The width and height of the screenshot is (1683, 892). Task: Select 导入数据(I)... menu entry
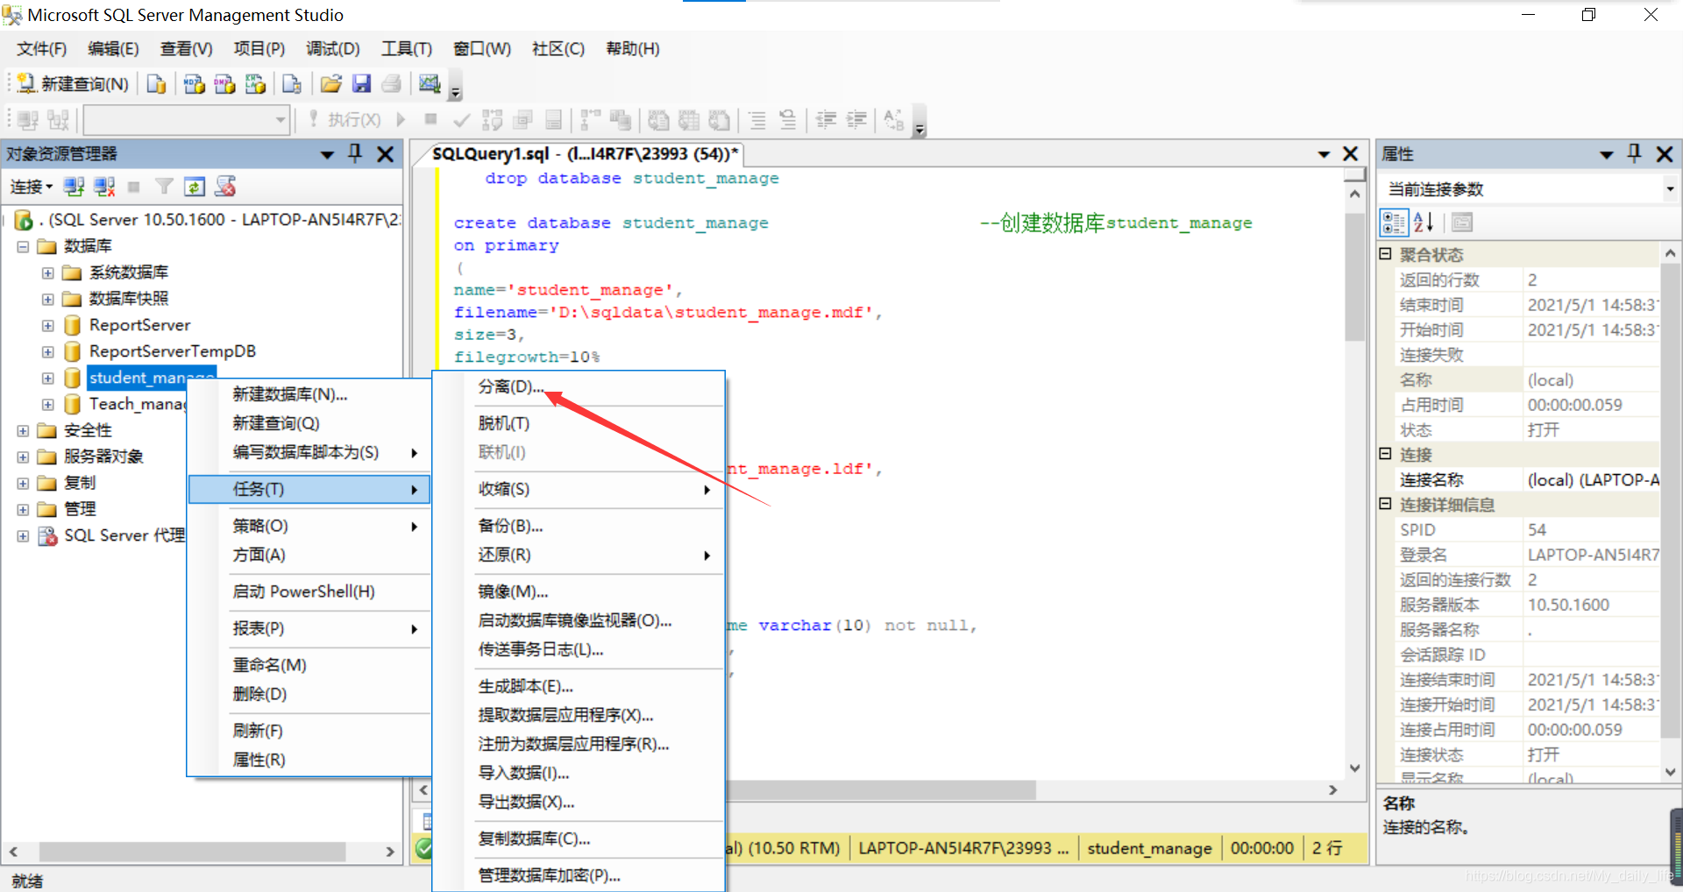(x=580, y=773)
